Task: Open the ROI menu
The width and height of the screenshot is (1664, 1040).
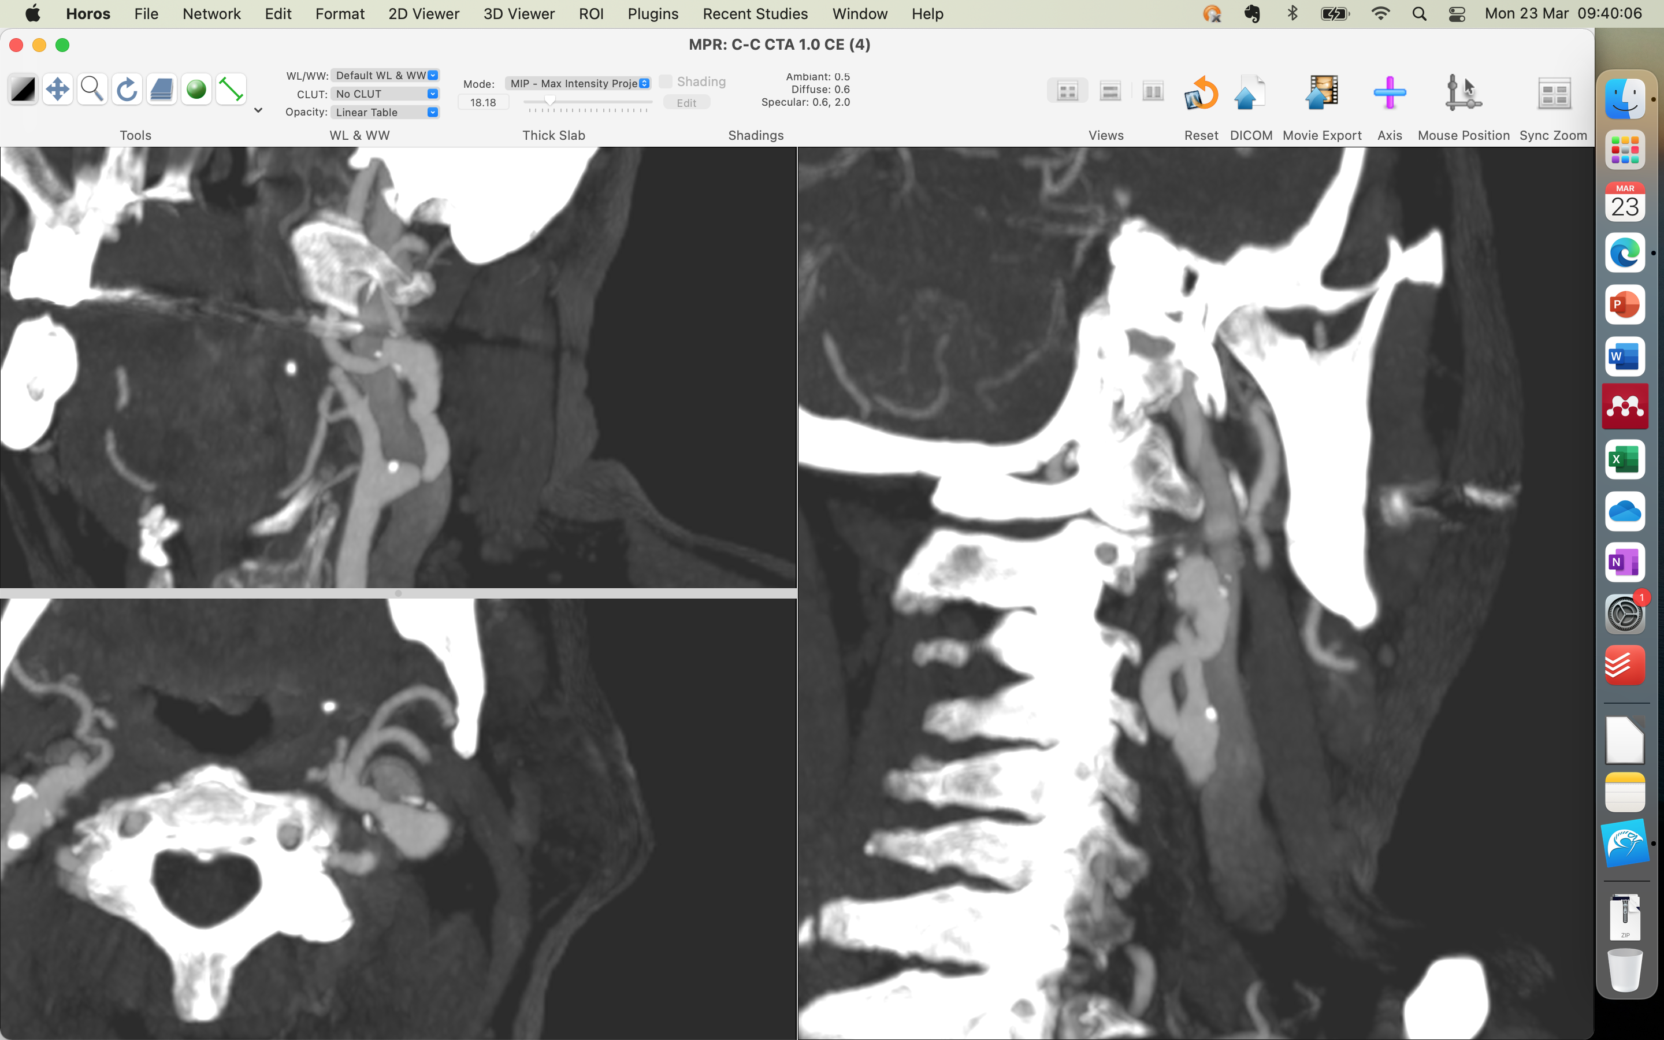Action: 590,14
